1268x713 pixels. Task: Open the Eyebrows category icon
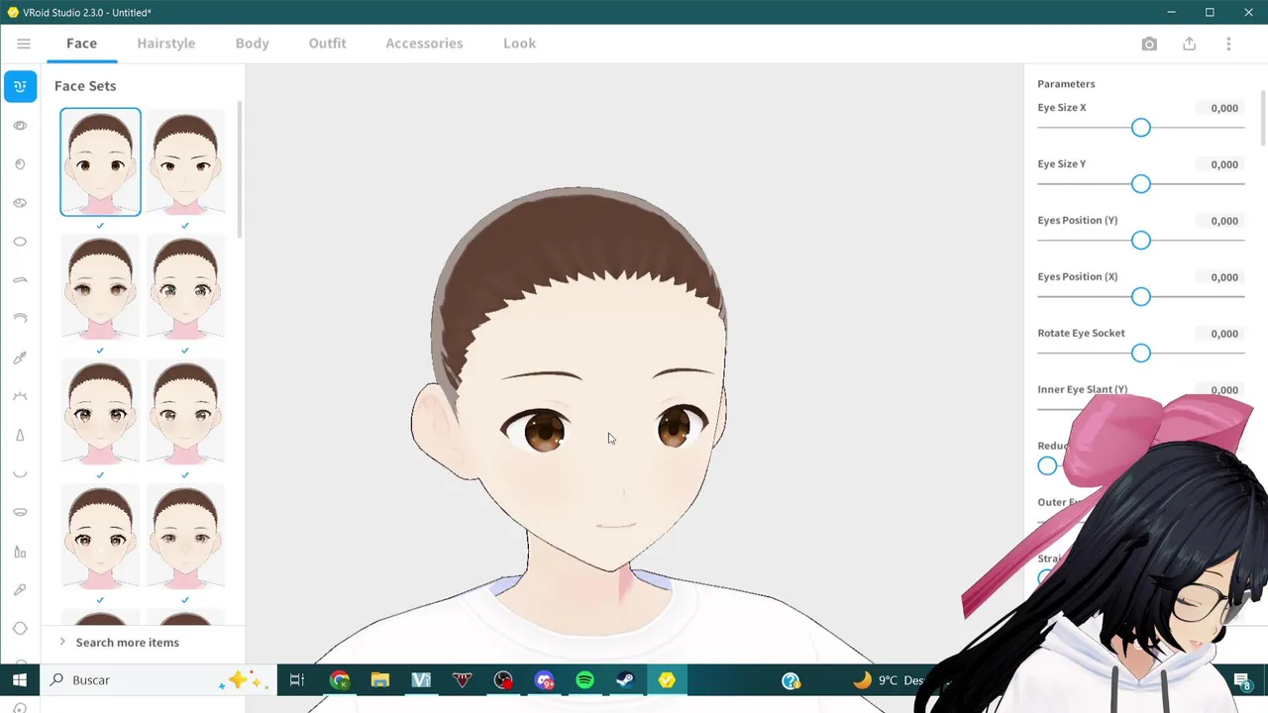(20, 280)
